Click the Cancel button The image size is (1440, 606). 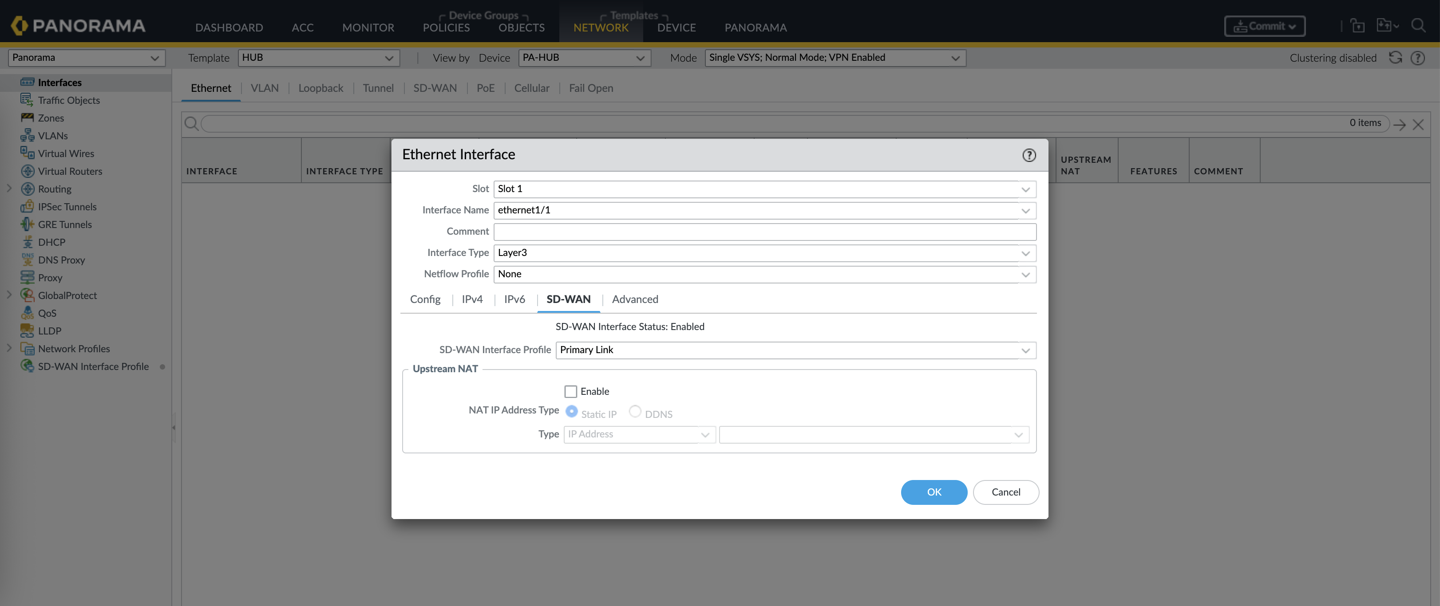point(1005,492)
